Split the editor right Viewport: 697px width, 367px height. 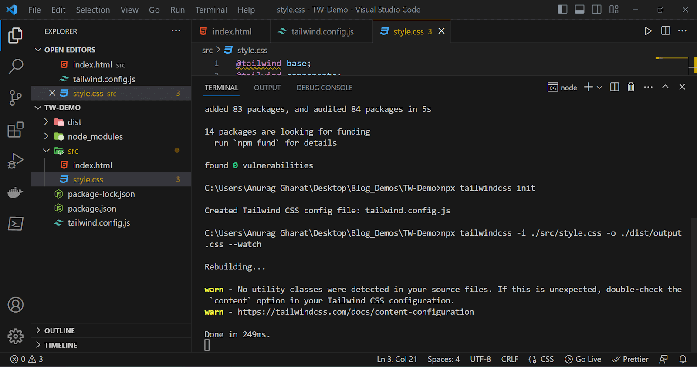click(x=666, y=31)
